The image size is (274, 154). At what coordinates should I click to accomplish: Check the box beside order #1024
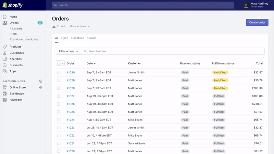pyautogui.click(x=59, y=120)
